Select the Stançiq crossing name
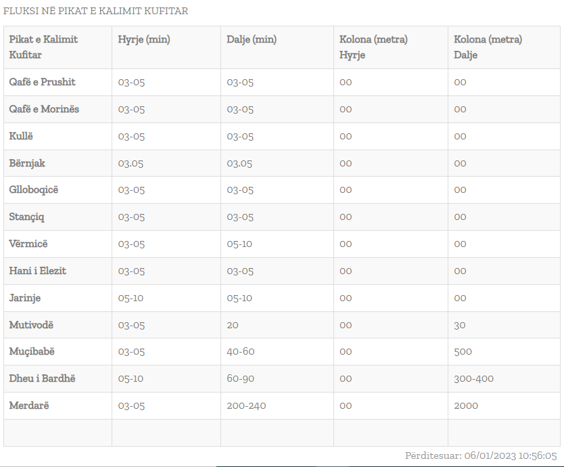This screenshot has height=467, width=564. pyautogui.click(x=27, y=217)
